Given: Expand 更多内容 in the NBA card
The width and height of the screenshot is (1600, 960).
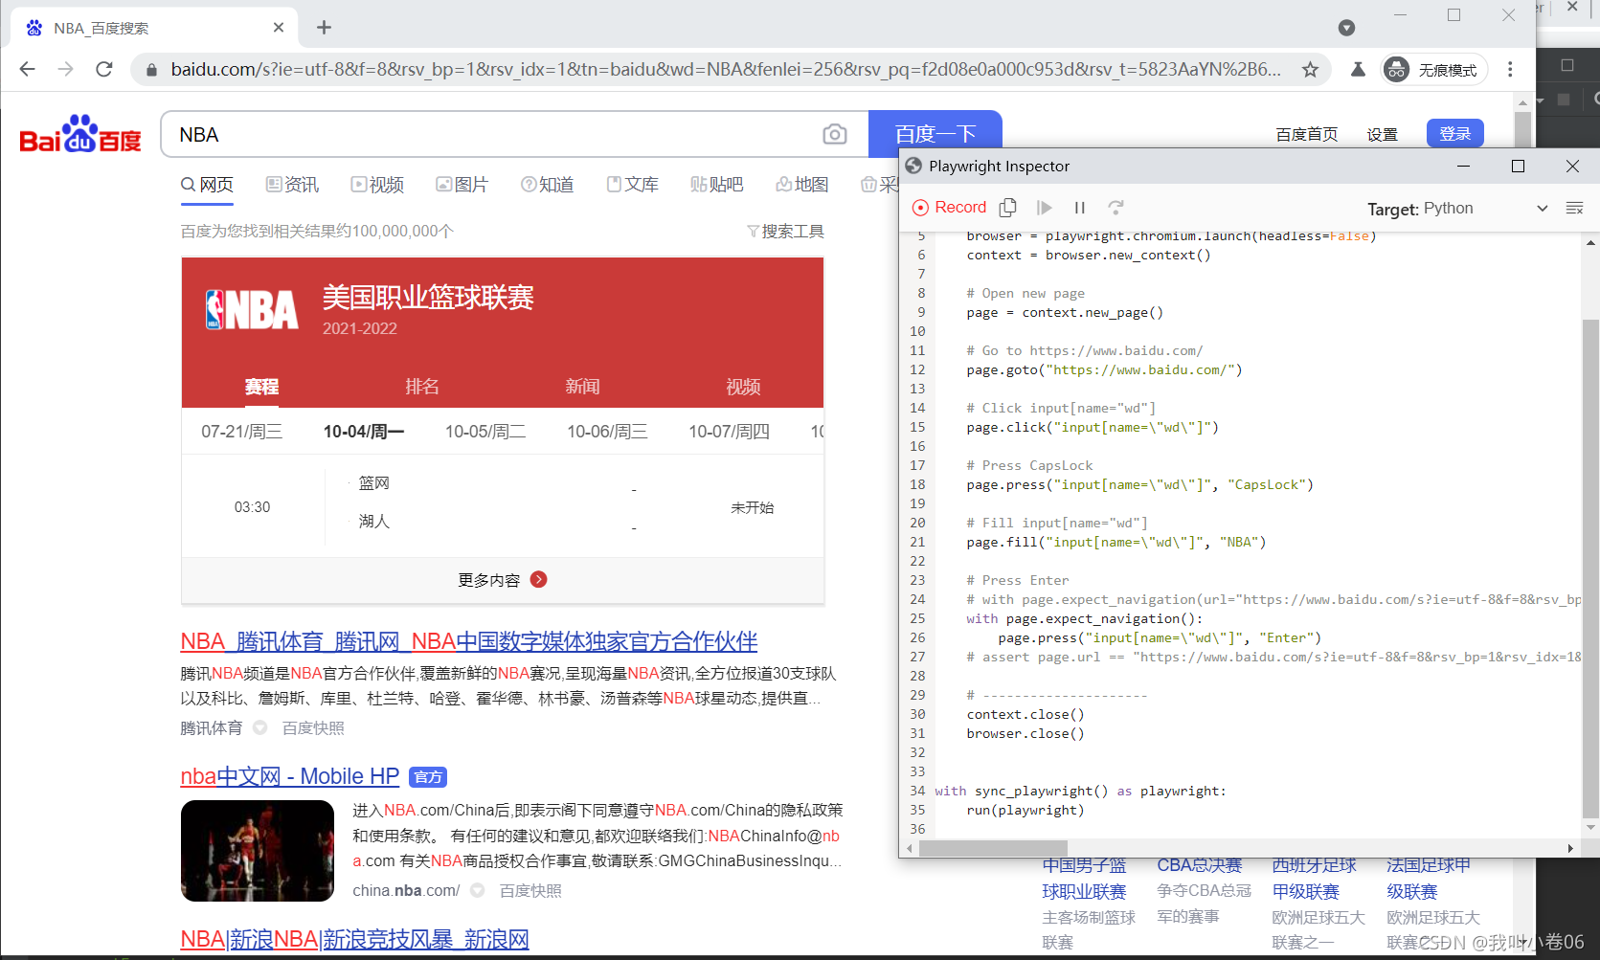Looking at the screenshot, I should tap(503, 580).
